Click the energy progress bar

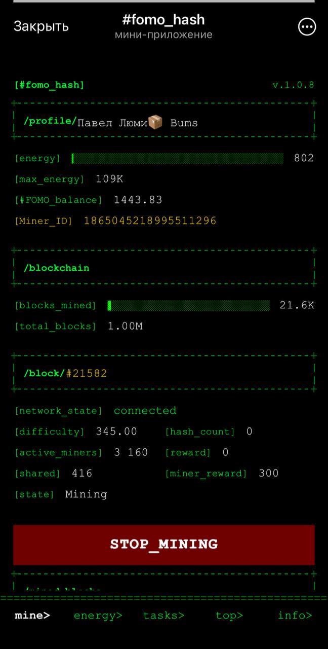tap(178, 158)
